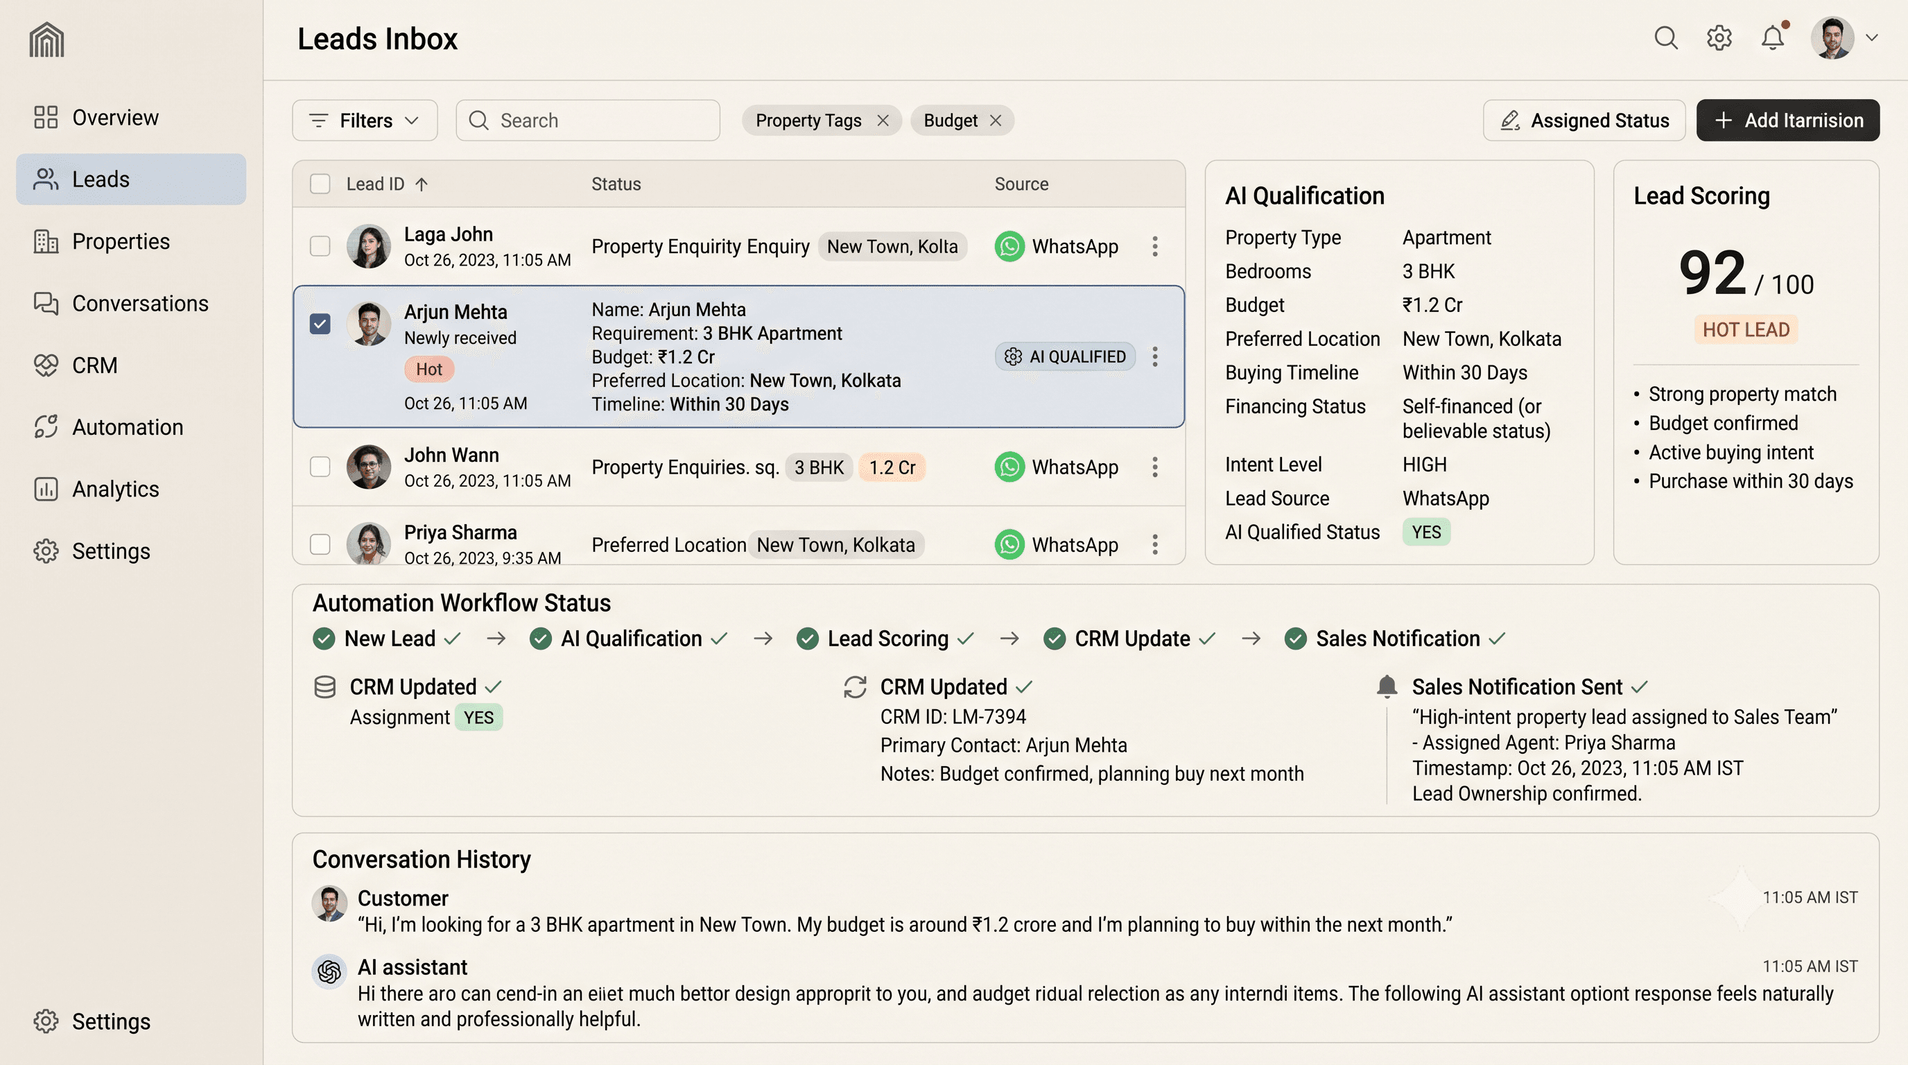Click the 92 / 100 lead score
1908x1065 pixels.
(1746, 274)
